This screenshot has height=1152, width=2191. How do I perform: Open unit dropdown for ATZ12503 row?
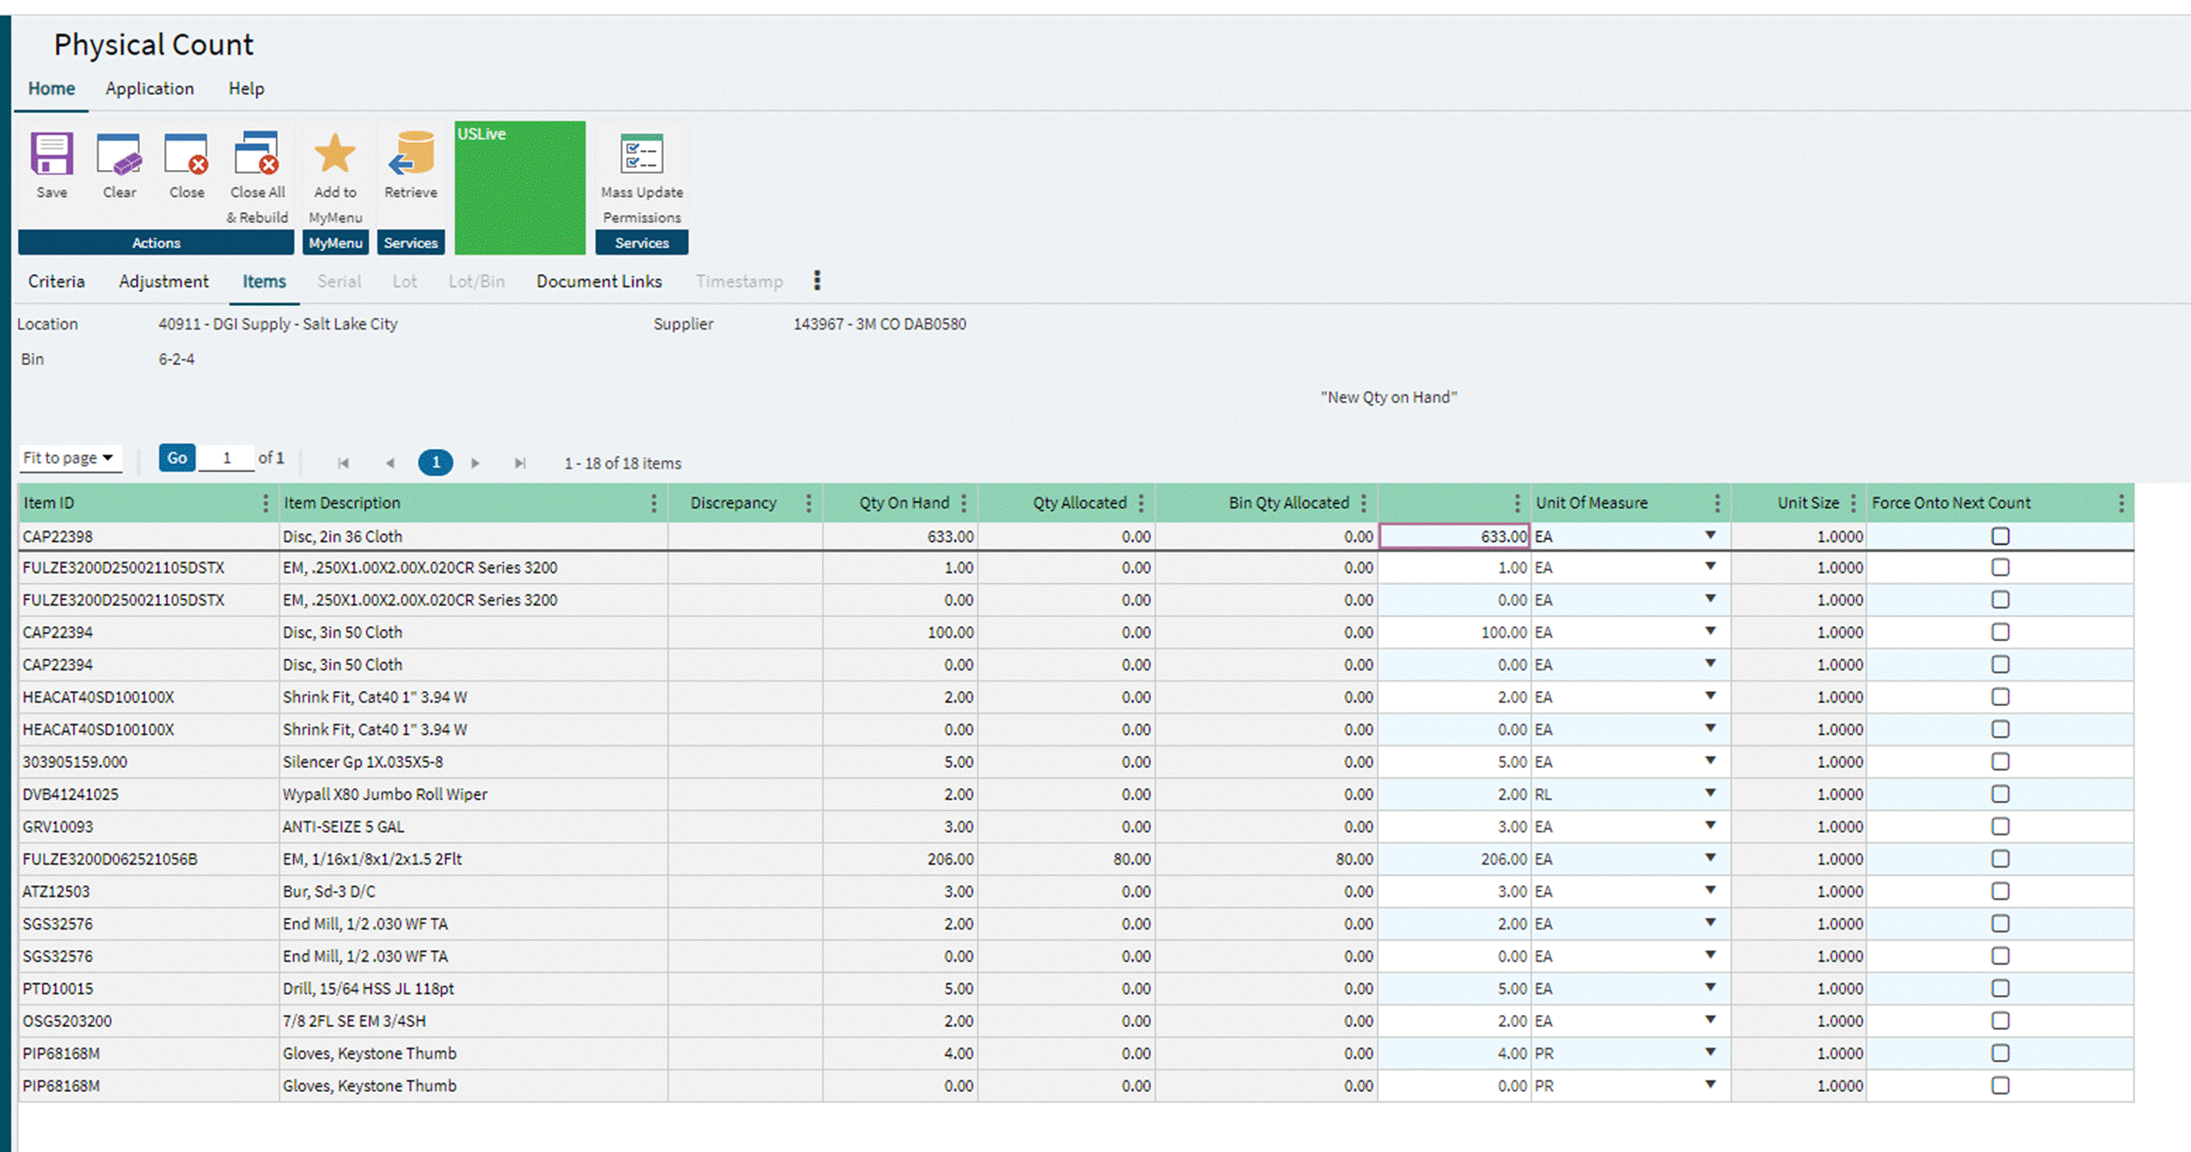[1709, 890]
